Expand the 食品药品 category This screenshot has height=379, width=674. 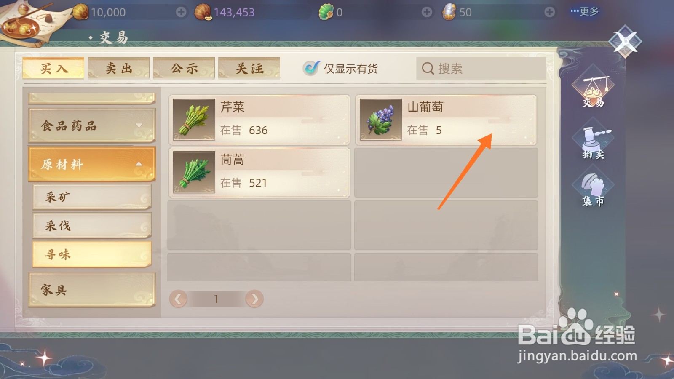92,125
